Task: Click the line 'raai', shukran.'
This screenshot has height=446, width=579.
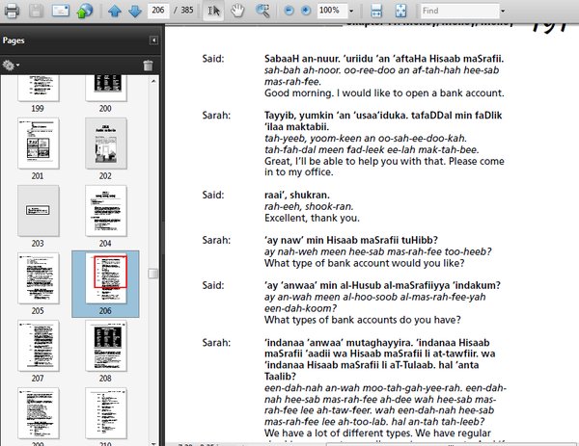Action: pyautogui.click(x=297, y=195)
